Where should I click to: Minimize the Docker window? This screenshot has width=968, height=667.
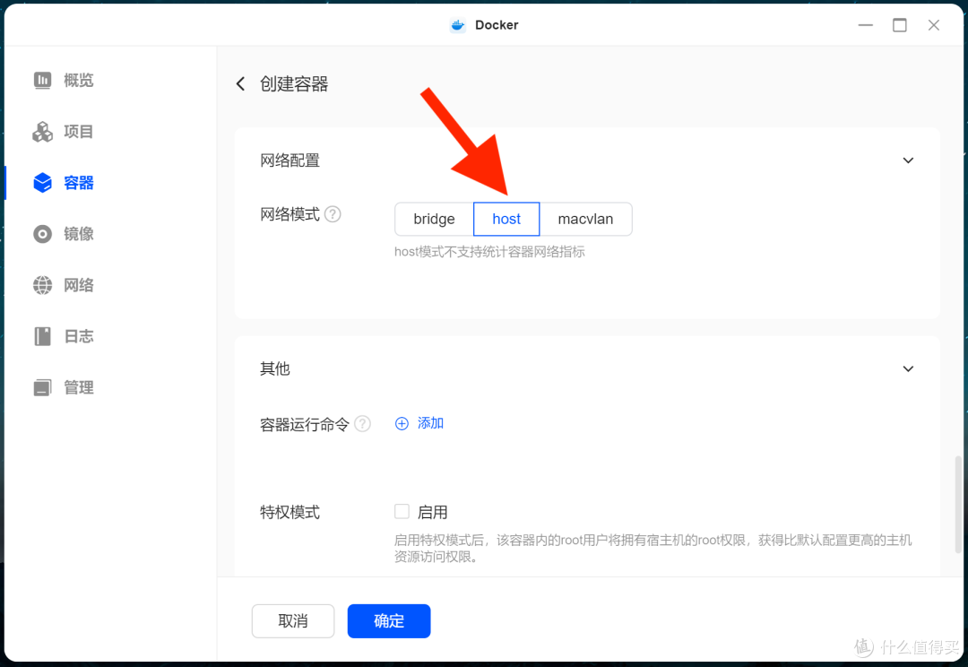[866, 25]
